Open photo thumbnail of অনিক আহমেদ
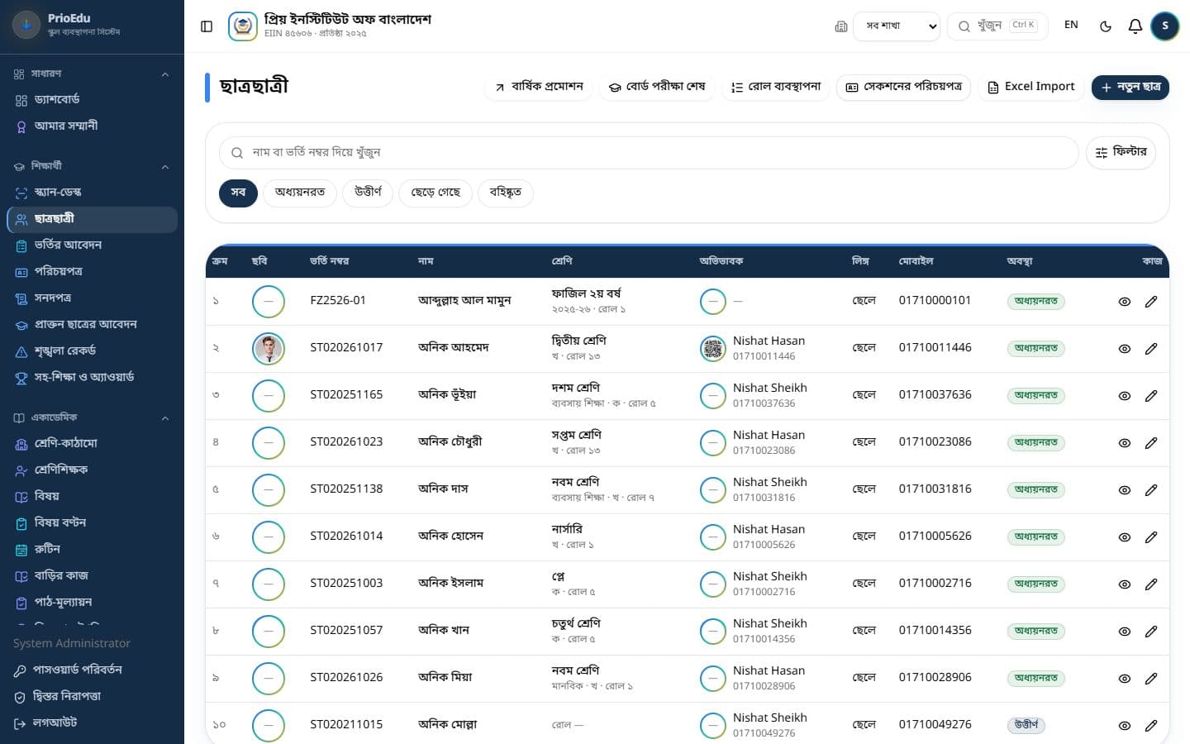 269,349
